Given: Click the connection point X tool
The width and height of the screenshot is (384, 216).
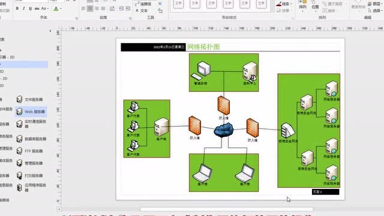Looking at the screenshot, I should [x=160, y=4].
